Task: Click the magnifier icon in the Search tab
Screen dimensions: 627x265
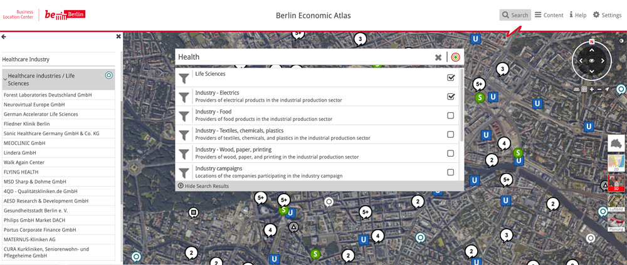Action: pyautogui.click(x=505, y=15)
